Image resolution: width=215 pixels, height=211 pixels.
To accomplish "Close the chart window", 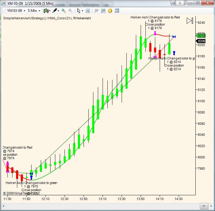I will (208, 3).
